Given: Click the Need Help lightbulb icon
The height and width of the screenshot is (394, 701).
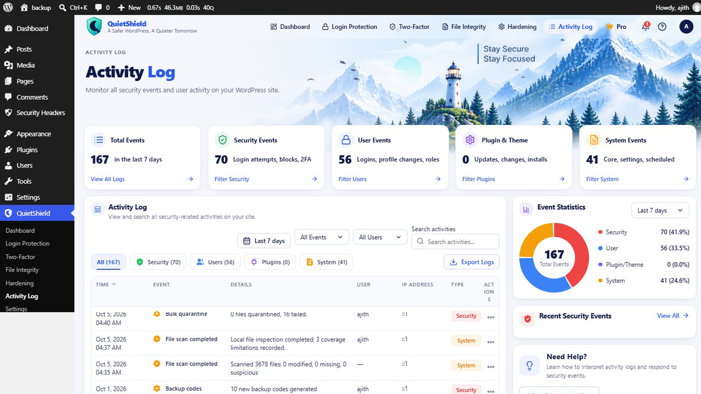Looking at the screenshot, I should (529, 366).
